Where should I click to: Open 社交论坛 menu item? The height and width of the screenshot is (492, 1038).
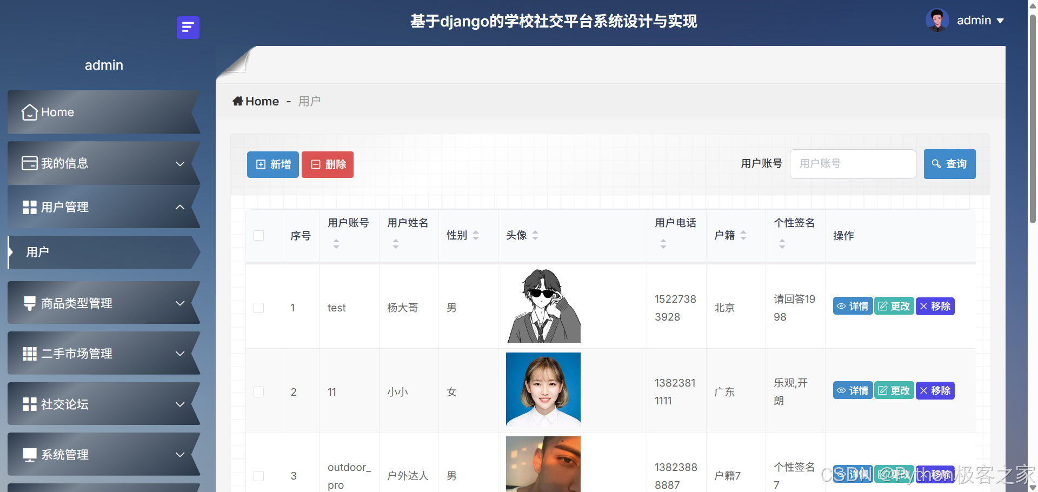point(104,404)
